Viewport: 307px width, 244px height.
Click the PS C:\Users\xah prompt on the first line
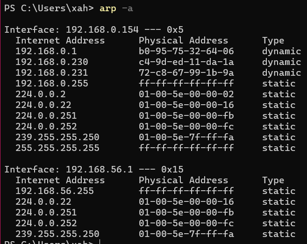(x=49, y=7)
